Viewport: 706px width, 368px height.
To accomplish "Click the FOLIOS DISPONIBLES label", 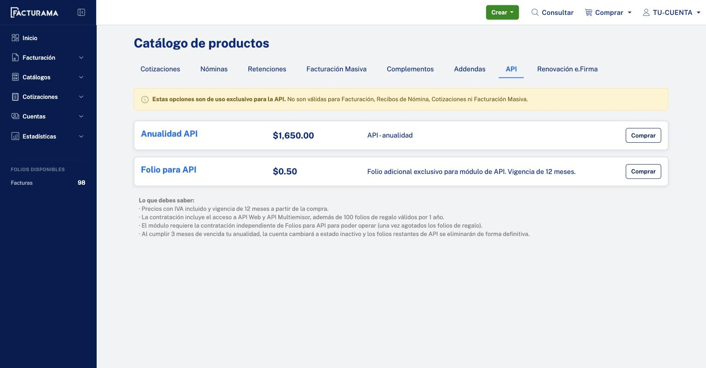I will (38, 169).
